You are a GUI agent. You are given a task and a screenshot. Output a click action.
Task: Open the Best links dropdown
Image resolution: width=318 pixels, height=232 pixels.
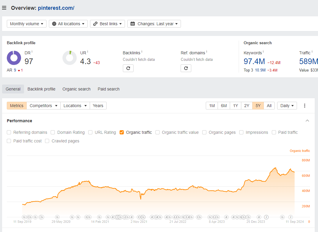click(107, 24)
